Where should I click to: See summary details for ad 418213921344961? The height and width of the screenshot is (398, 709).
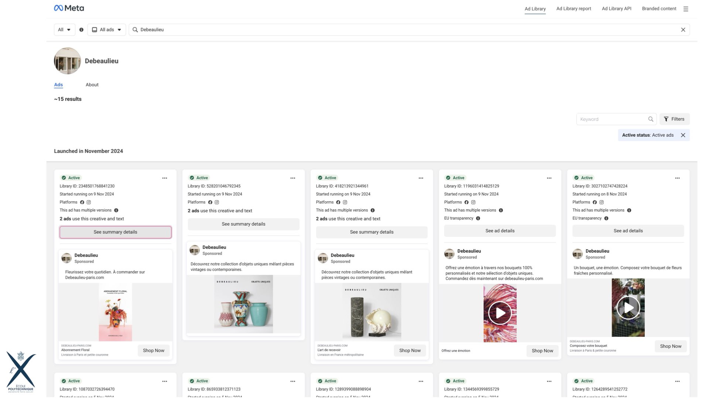coord(371,232)
